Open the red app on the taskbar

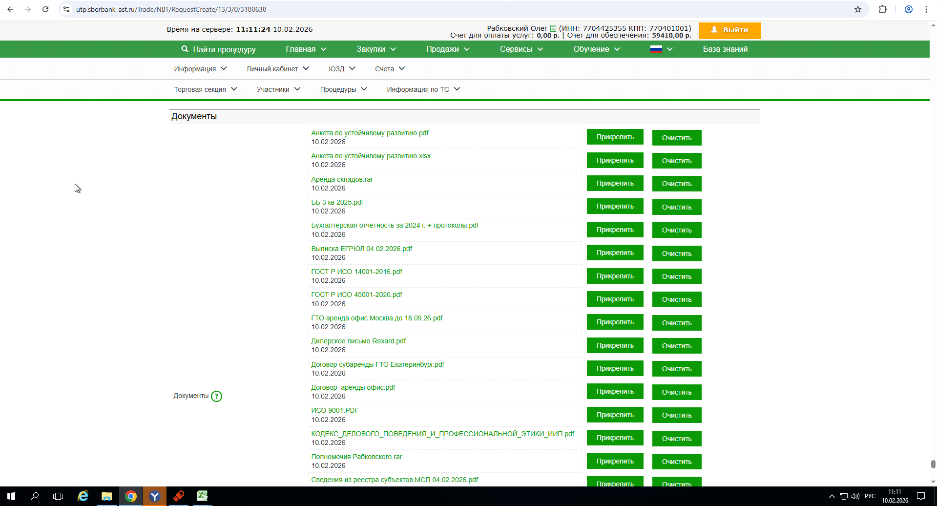coord(178,496)
